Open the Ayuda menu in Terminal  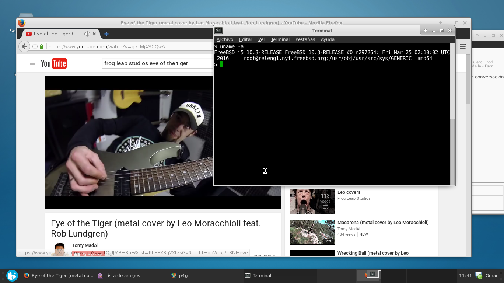[328, 39]
